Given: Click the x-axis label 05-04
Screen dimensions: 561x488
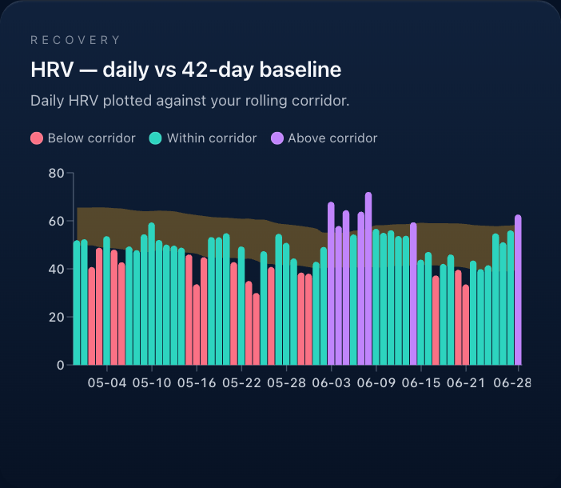Looking at the screenshot, I should tap(107, 383).
